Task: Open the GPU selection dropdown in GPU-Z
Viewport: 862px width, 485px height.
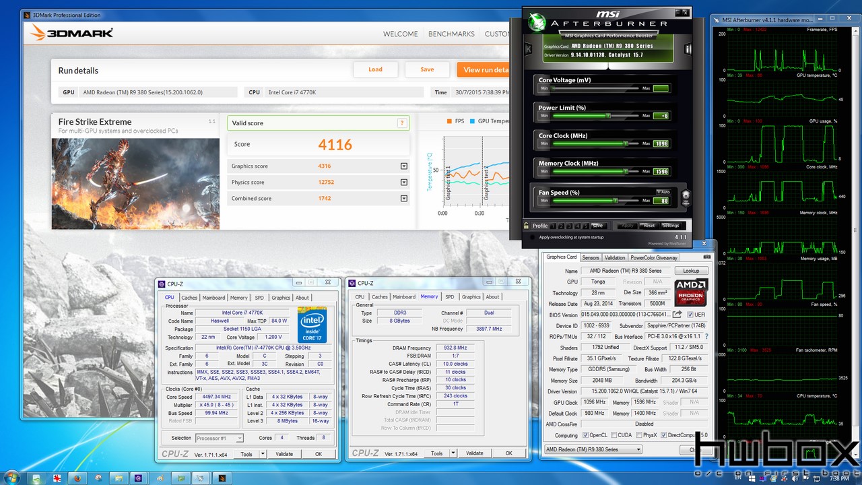Action: pos(593,449)
